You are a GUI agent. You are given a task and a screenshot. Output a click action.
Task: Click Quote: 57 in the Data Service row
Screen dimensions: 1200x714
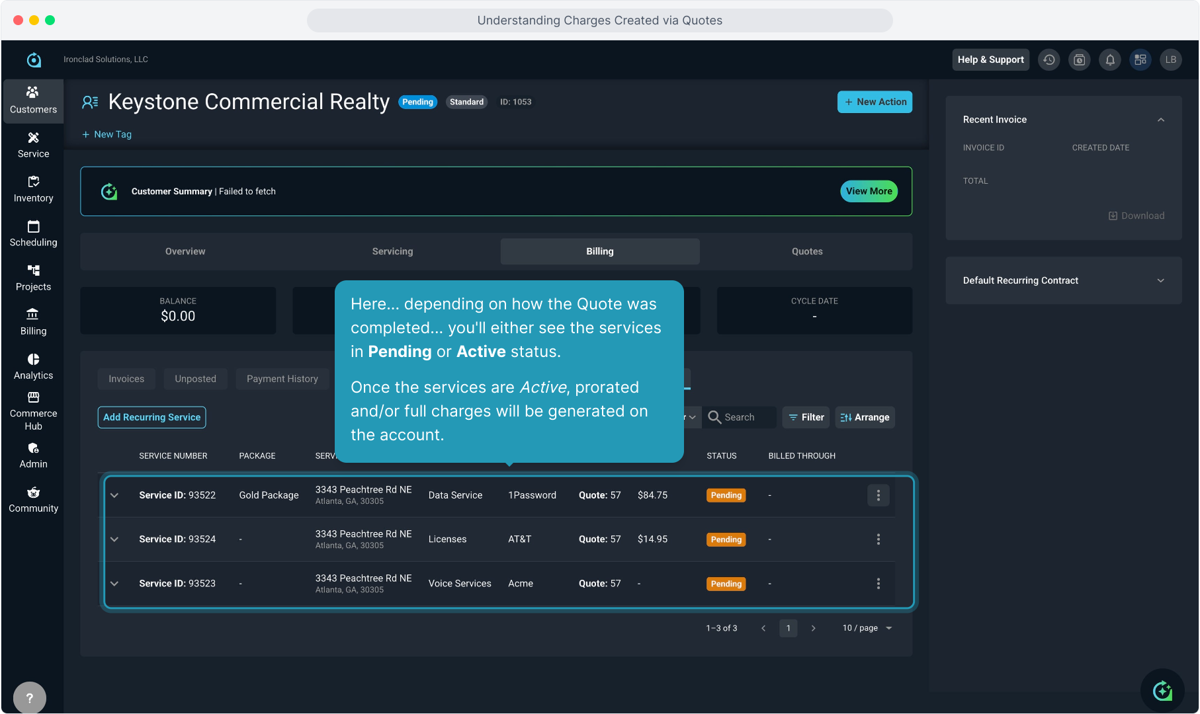point(600,495)
